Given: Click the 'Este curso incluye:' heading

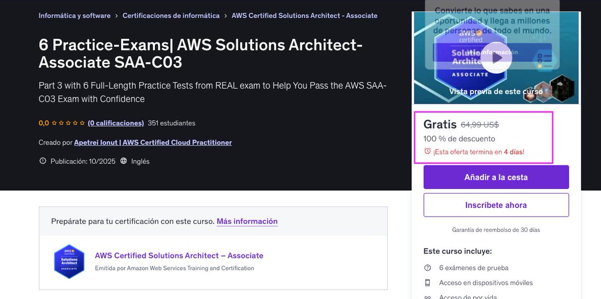Looking at the screenshot, I should coord(458,251).
